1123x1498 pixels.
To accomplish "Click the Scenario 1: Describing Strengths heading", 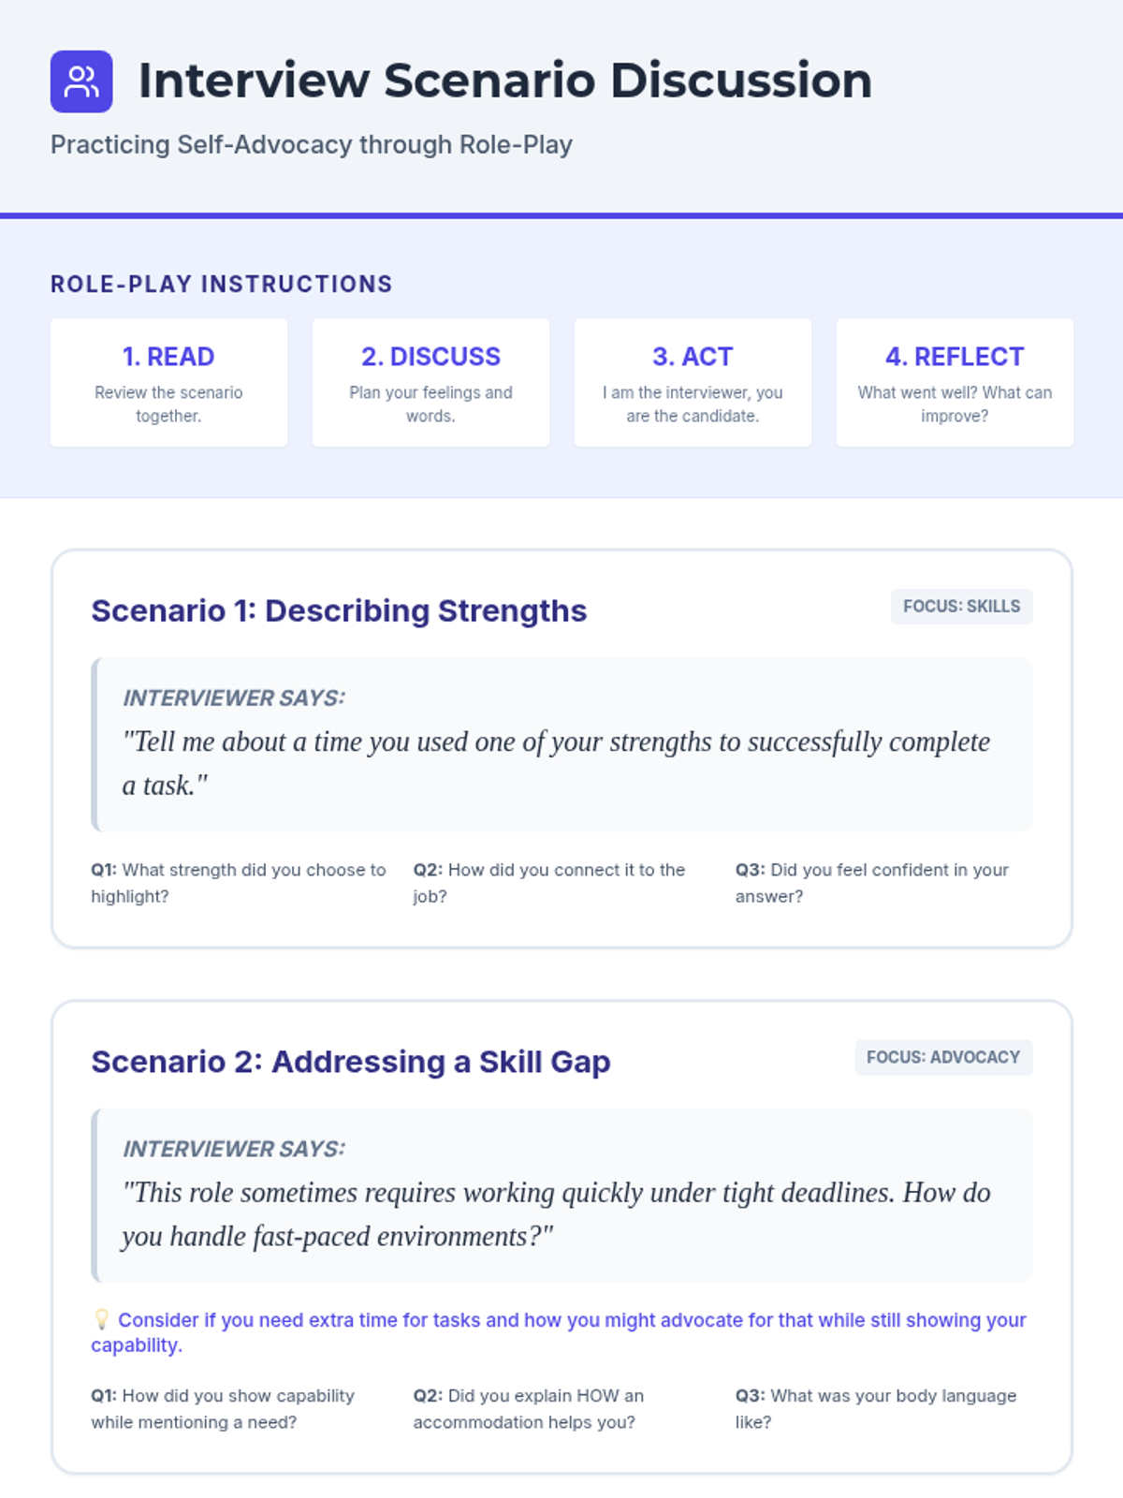I will tap(339, 610).
